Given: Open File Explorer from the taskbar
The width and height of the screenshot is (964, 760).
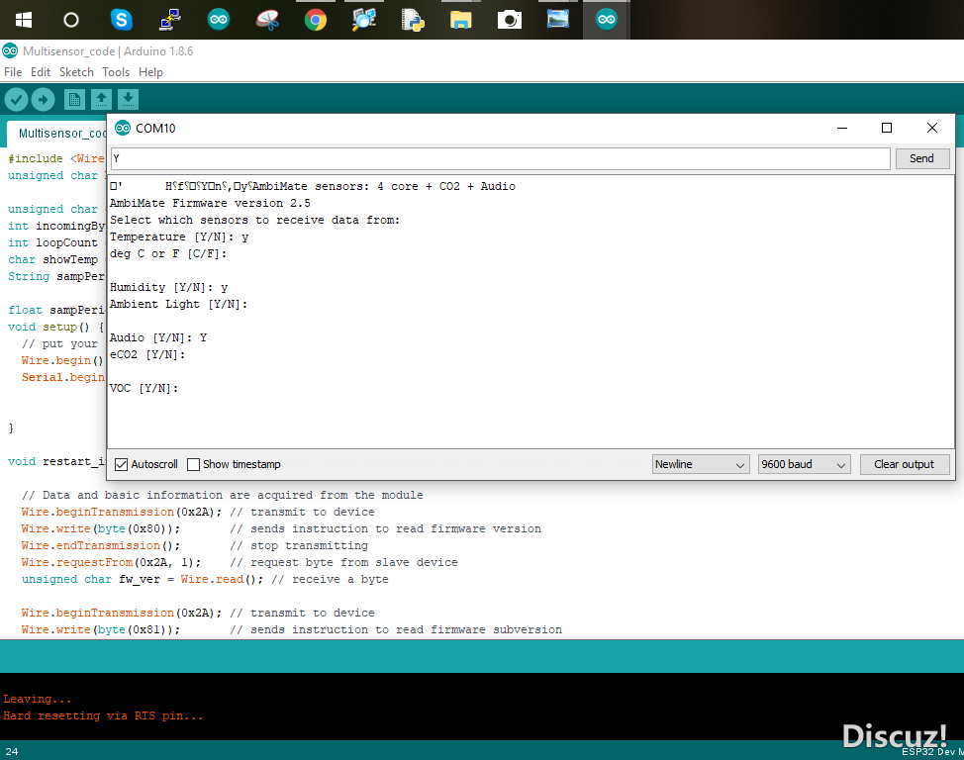Looking at the screenshot, I should pyautogui.click(x=460, y=21).
